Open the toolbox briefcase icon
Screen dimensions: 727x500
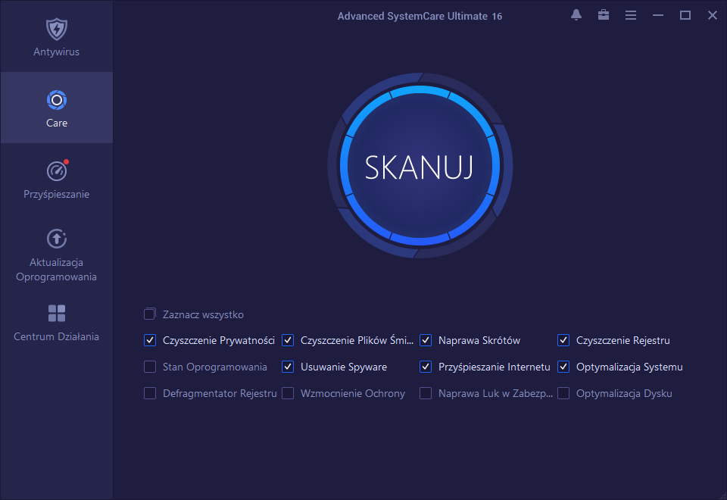click(604, 15)
